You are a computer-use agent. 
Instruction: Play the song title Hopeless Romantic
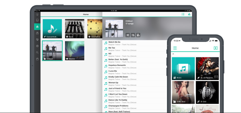coord(117,65)
